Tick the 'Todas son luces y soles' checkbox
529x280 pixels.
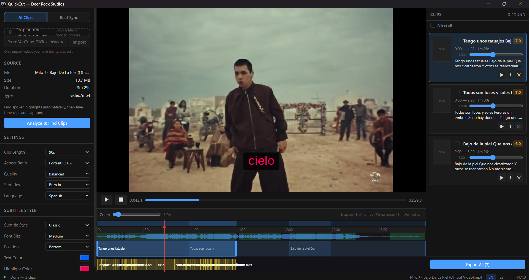tap(457, 92)
